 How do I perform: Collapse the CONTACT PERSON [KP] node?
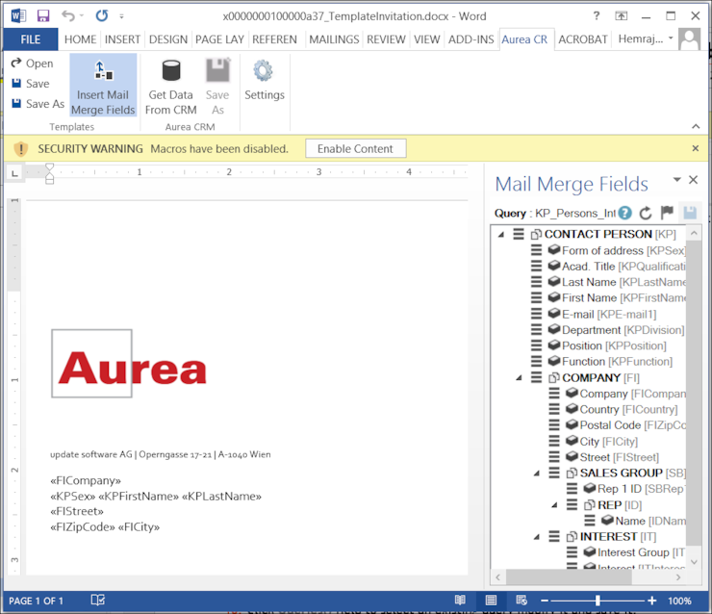(501, 235)
